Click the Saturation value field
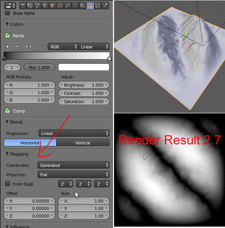This screenshot has height=228, width=225. (x=84, y=102)
